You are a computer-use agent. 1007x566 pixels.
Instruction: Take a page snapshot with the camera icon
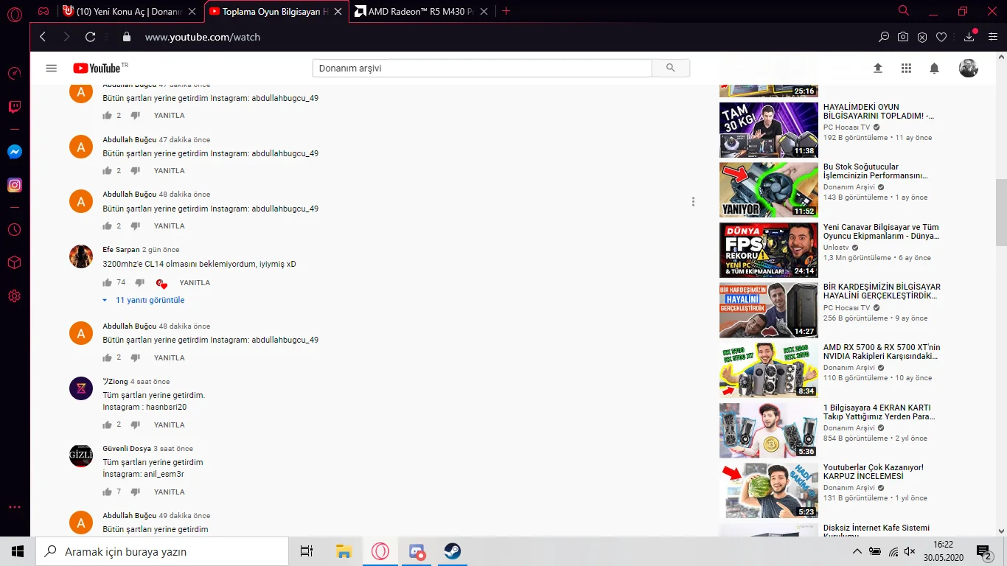[x=903, y=37]
